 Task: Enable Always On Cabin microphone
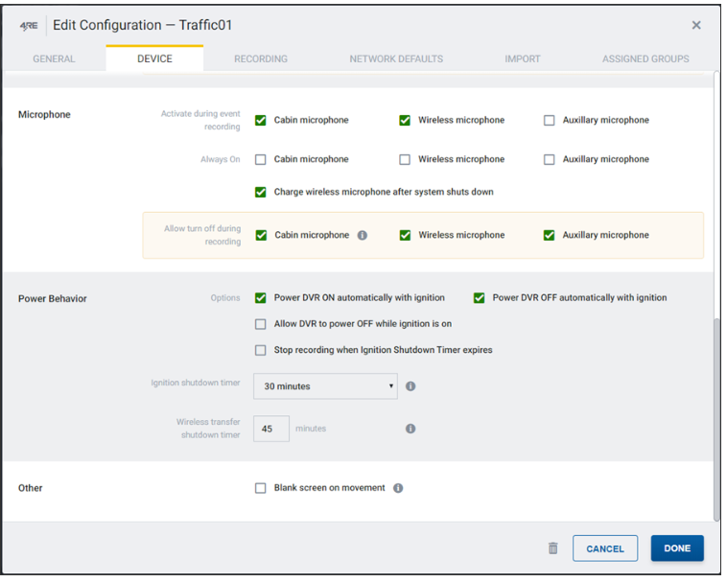pos(261,159)
